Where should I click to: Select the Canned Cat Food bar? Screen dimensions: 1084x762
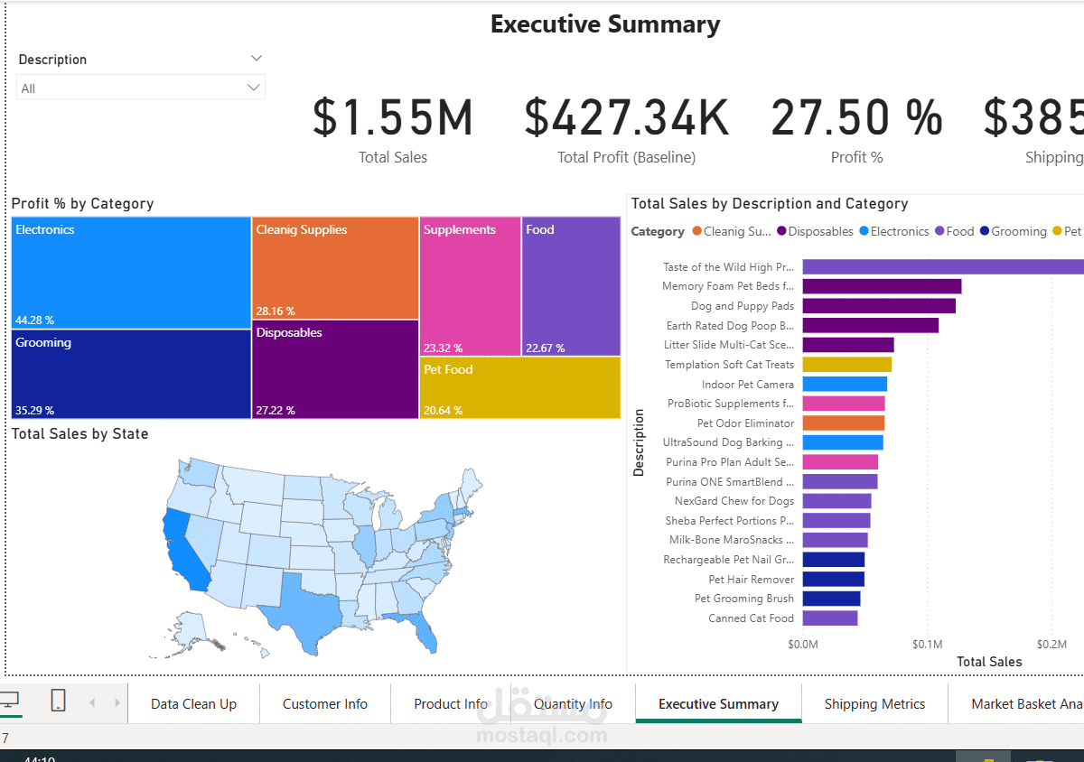(830, 618)
